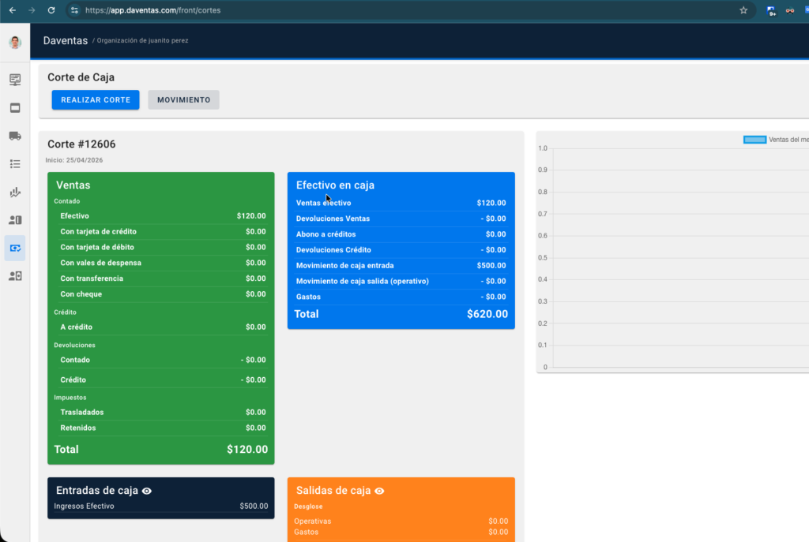Go back with browser arrow
Screen dimensions: 809x542
(x=13, y=10)
